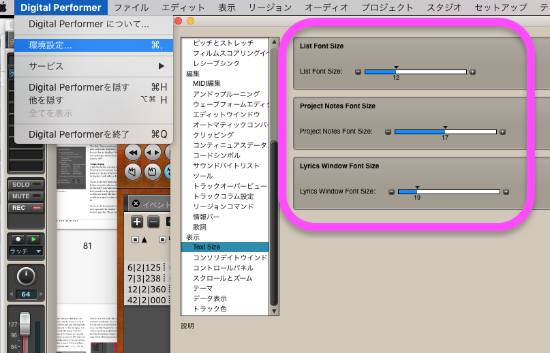Open the セットアップ menu

pyautogui.click(x=500, y=7)
